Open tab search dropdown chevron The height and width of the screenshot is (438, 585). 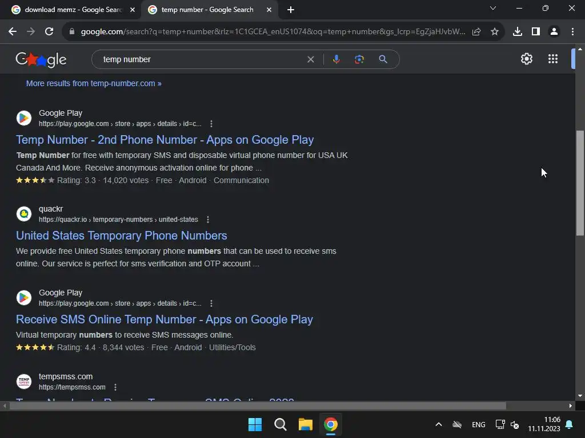[493, 8]
